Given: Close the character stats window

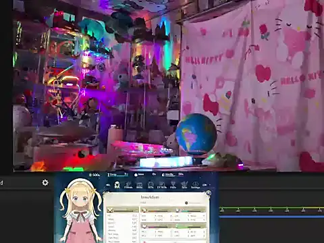Looking at the screenshot, I should click(x=209, y=193).
